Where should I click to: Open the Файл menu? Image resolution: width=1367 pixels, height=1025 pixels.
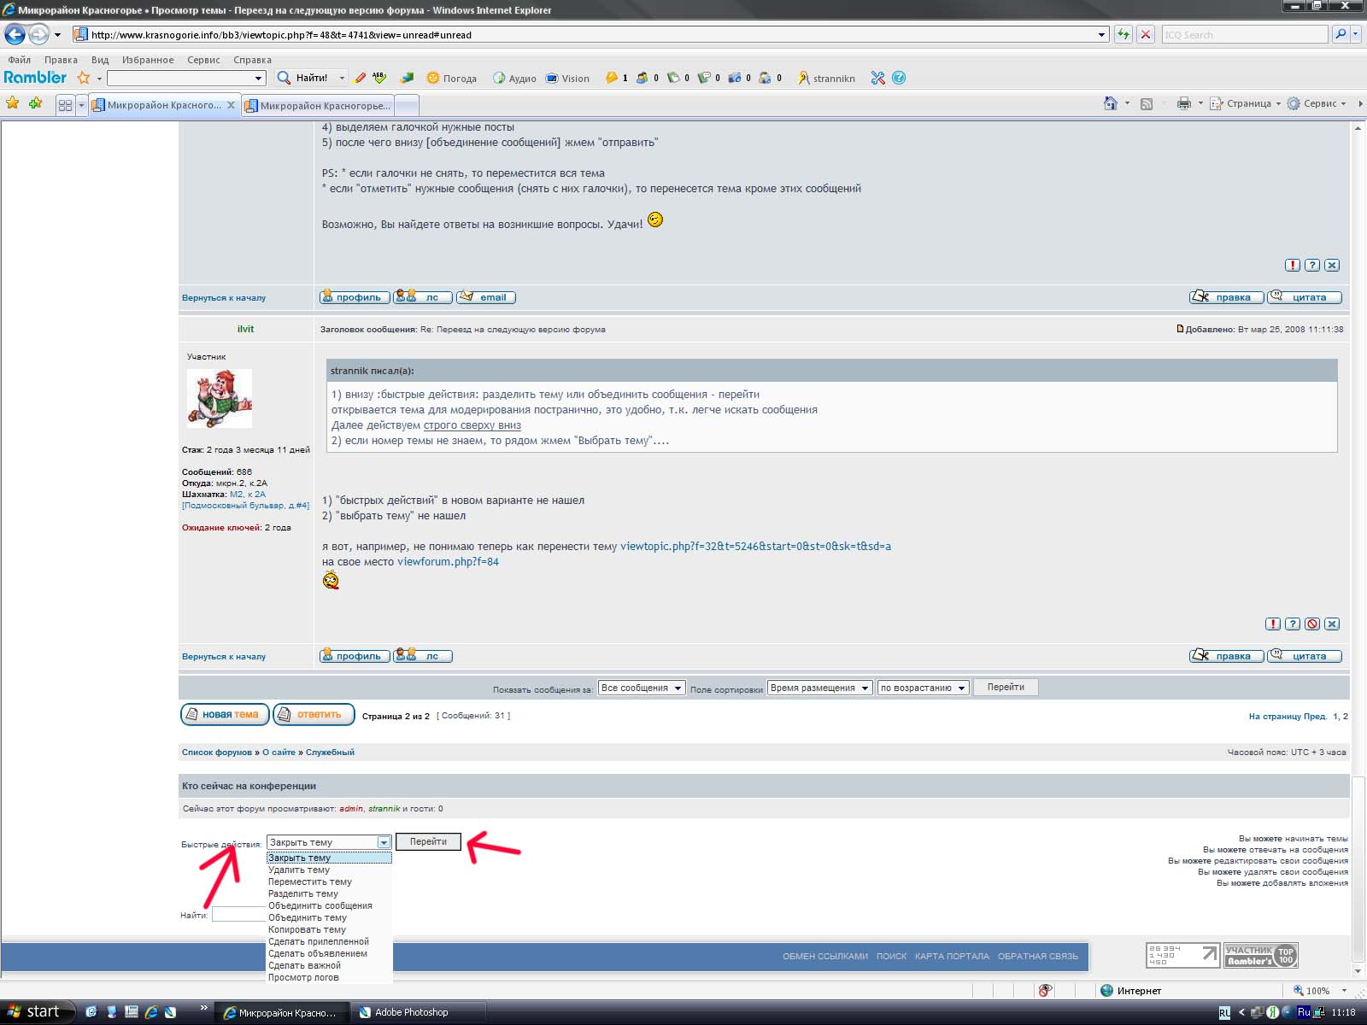(x=19, y=60)
